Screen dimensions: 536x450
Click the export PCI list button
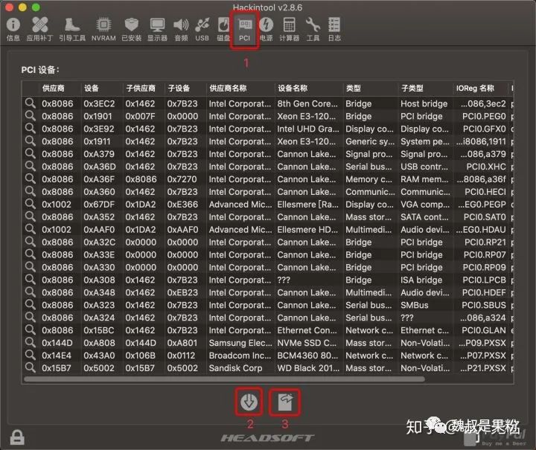(285, 402)
